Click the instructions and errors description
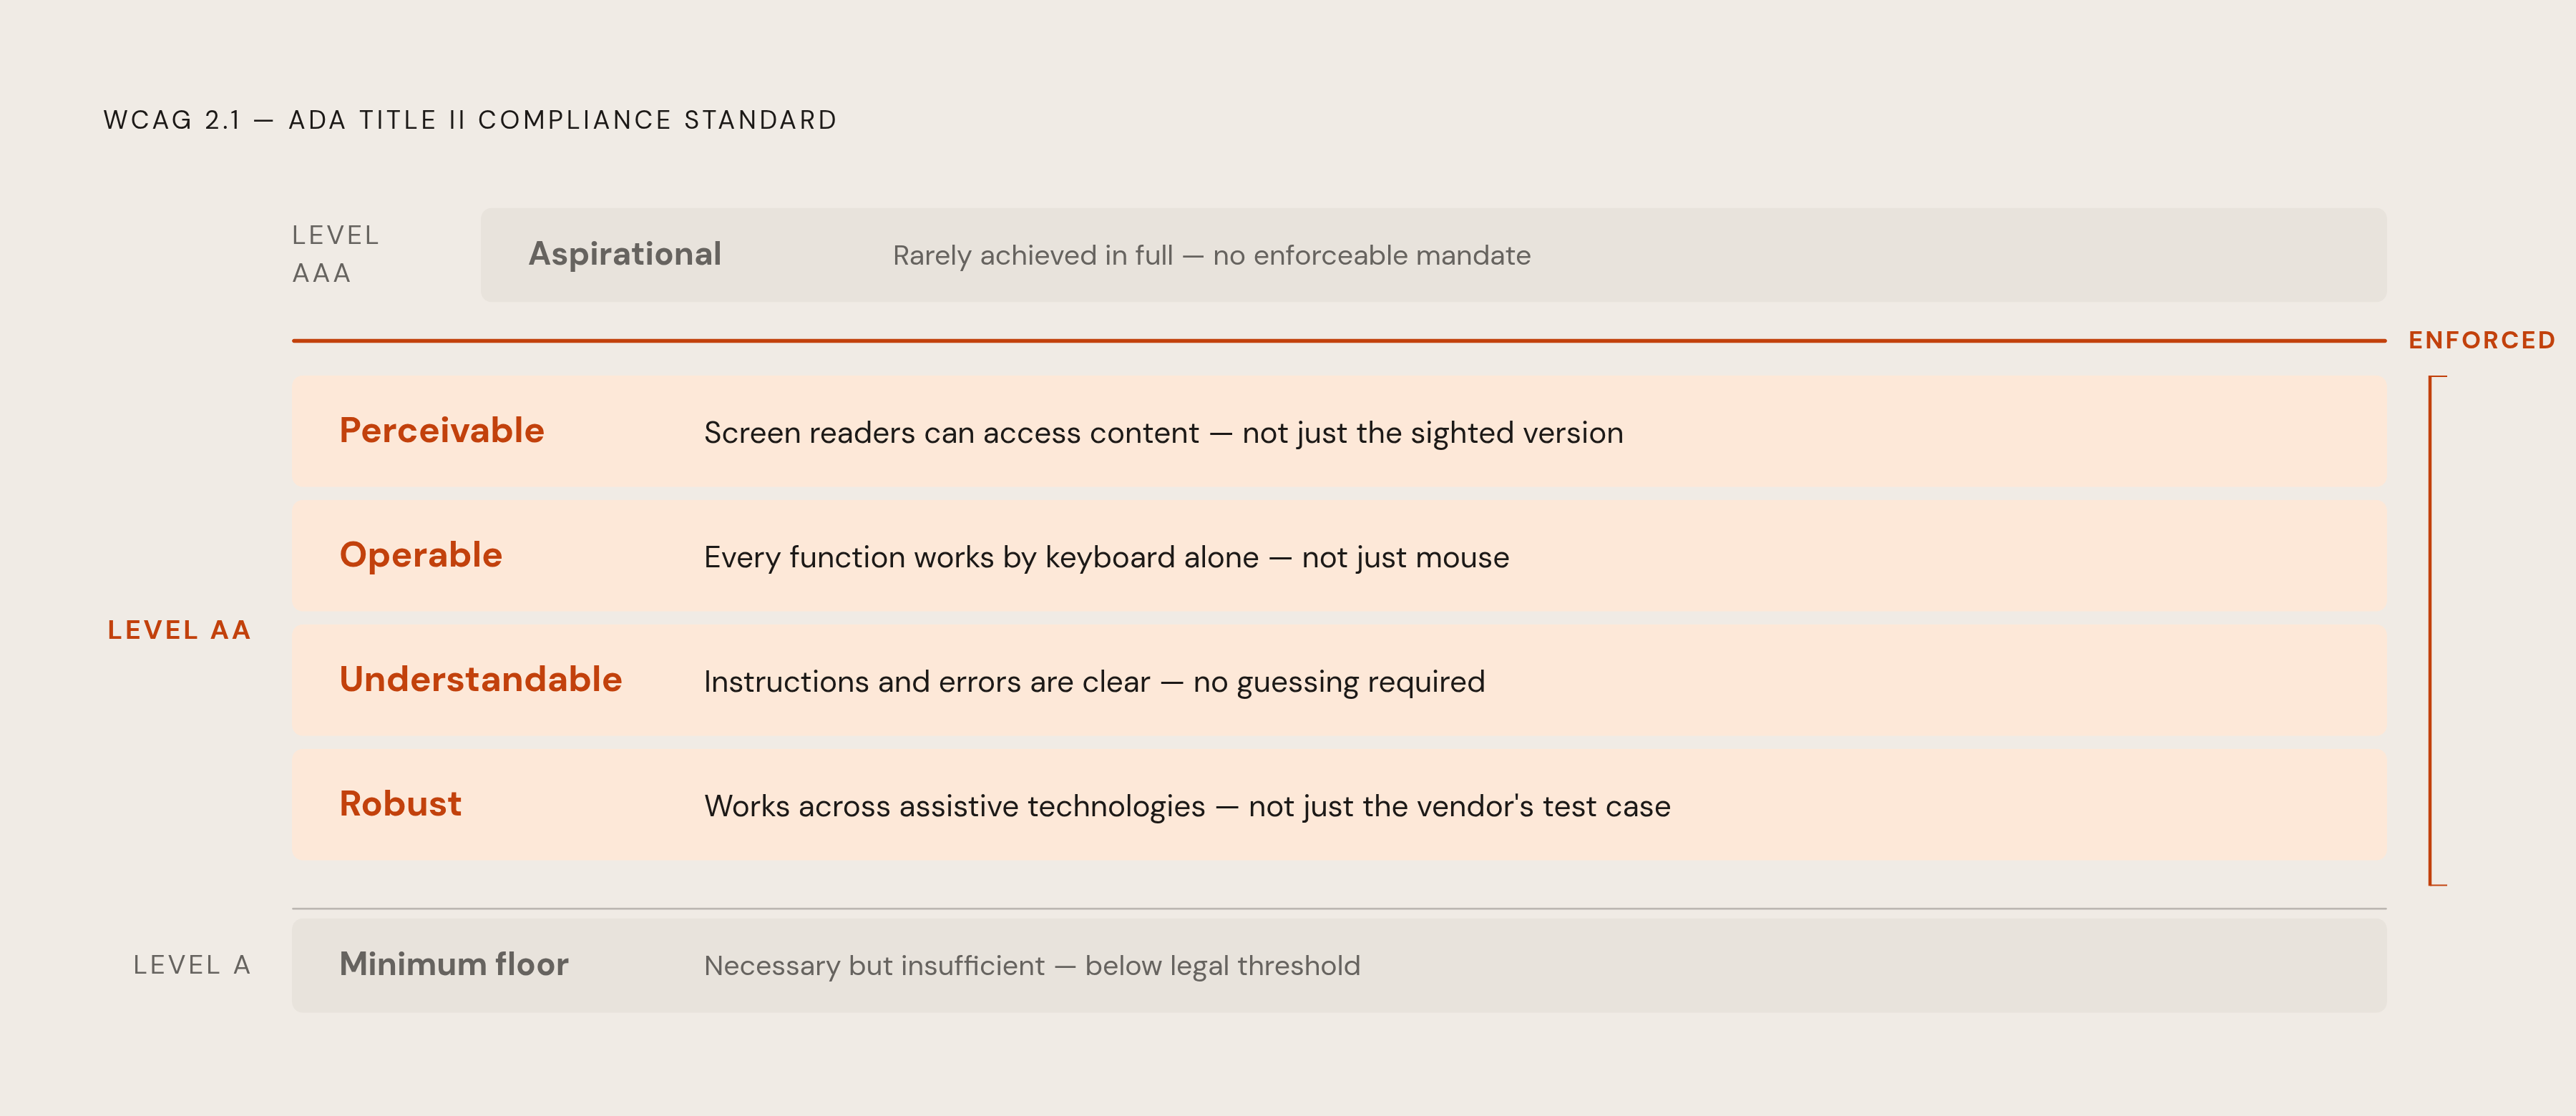 pos(1094,682)
